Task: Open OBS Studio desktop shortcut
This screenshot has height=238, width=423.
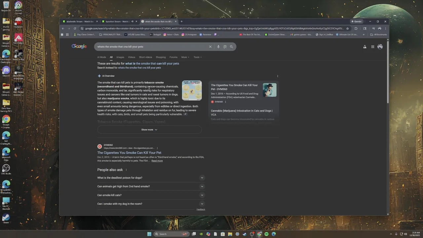Action: (x=6, y=170)
